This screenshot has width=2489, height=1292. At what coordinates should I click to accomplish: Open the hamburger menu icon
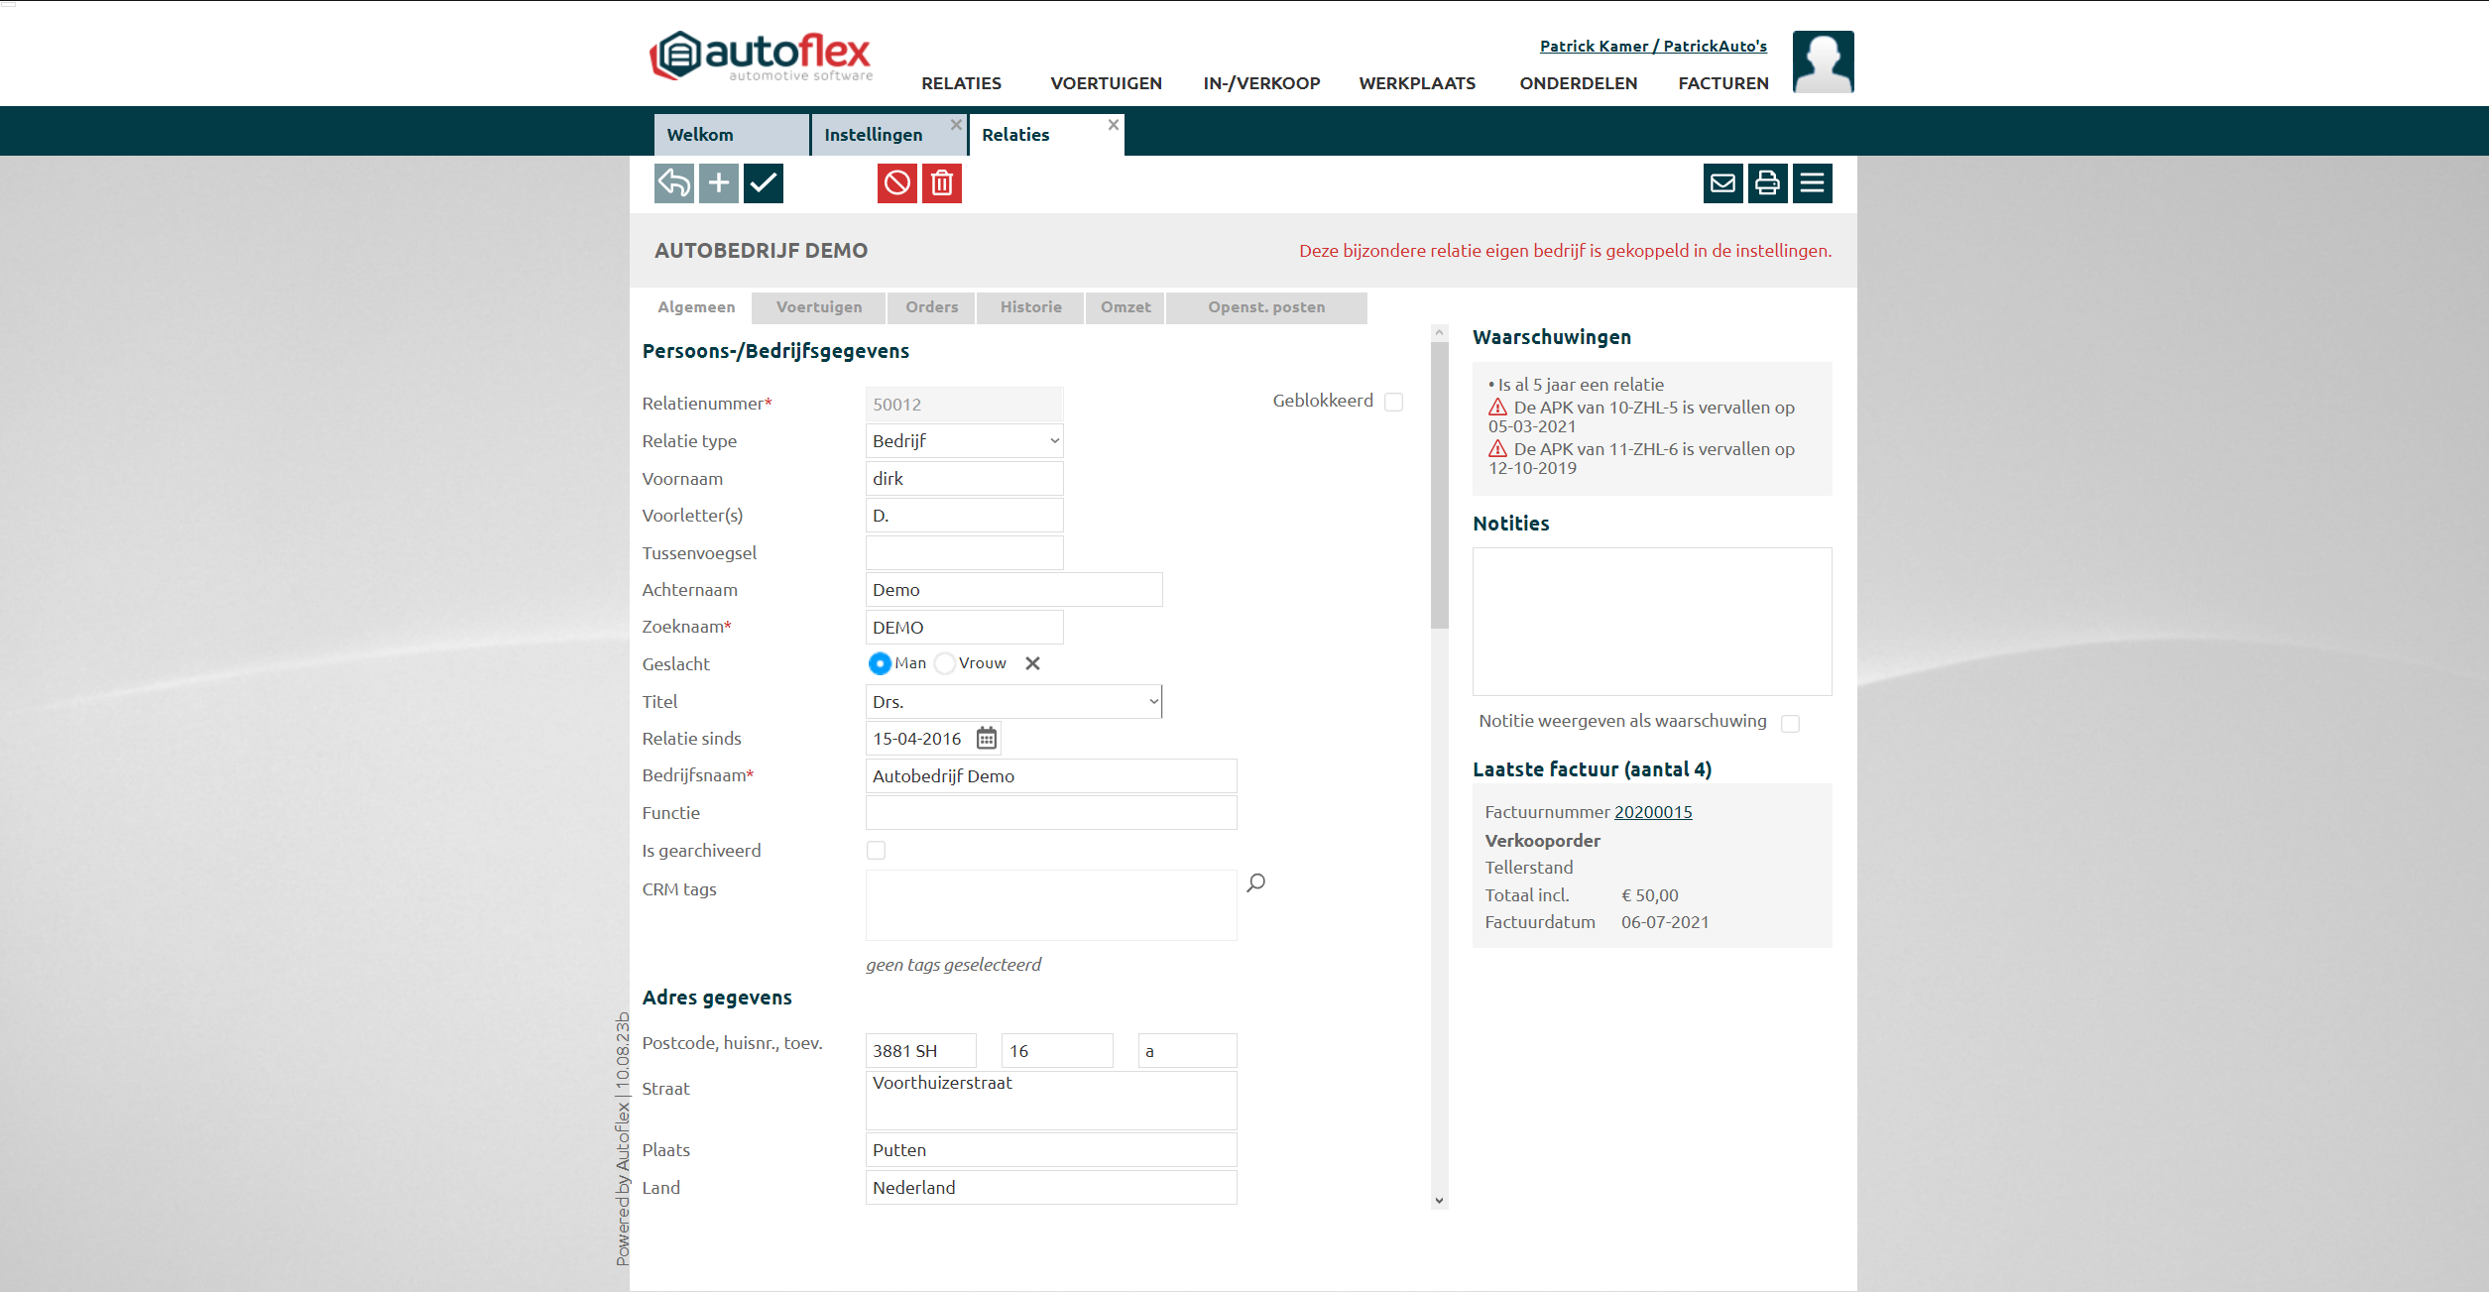pos(1812,183)
